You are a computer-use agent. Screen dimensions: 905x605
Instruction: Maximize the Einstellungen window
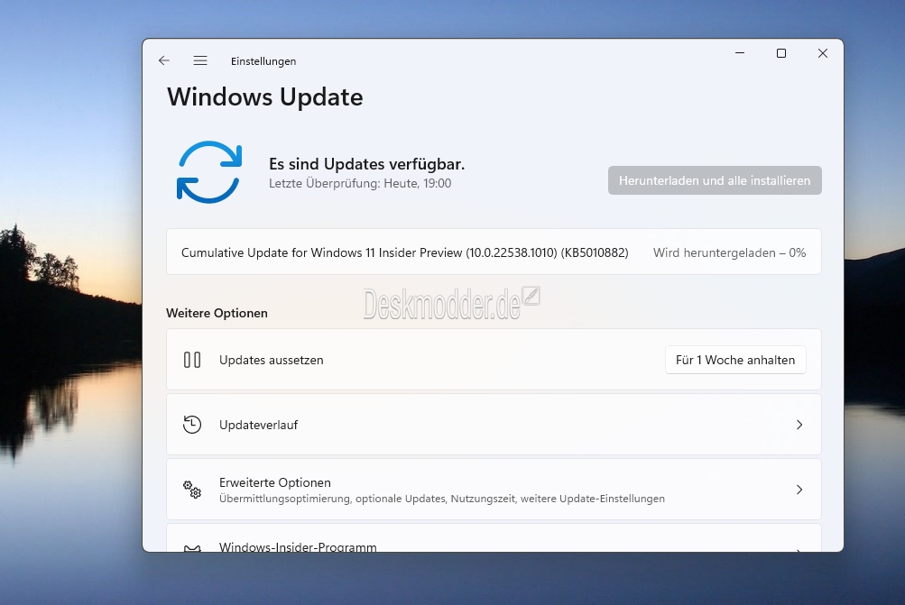pos(780,53)
